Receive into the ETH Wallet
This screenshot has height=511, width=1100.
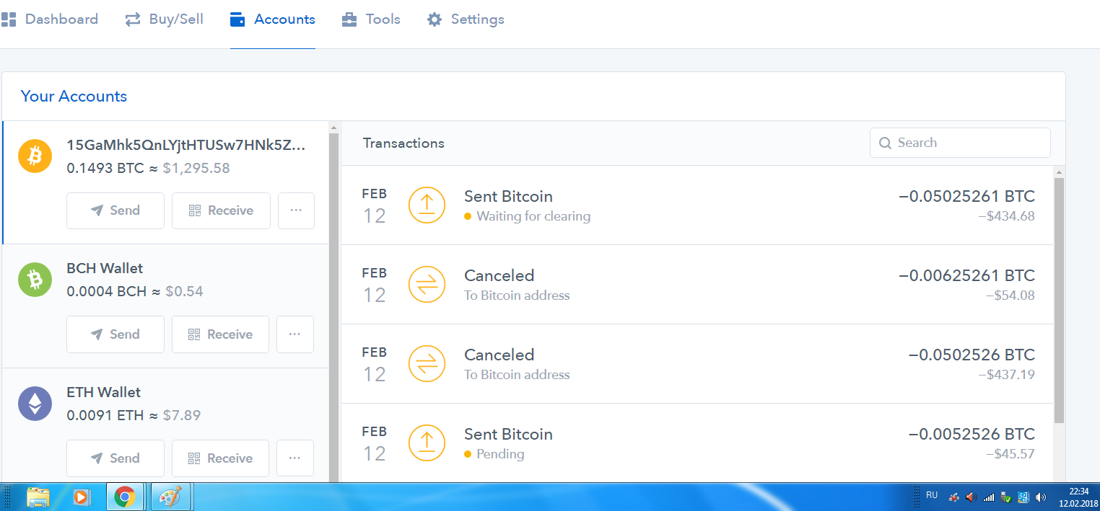point(220,458)
